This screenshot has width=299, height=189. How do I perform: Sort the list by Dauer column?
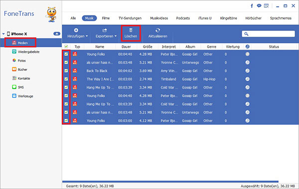pos(126,46)
